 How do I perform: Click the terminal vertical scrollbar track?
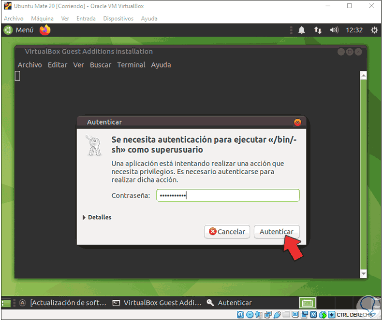pos(364,175)
